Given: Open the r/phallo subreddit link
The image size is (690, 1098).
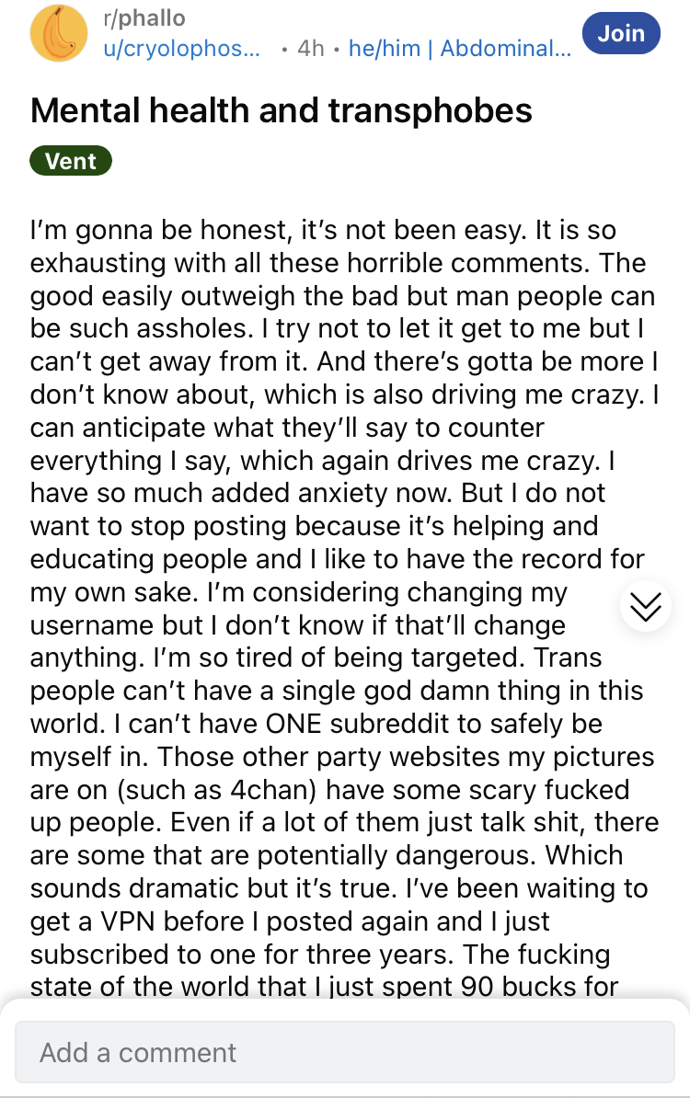Looking at the screenshot, I should coord(144,18).
